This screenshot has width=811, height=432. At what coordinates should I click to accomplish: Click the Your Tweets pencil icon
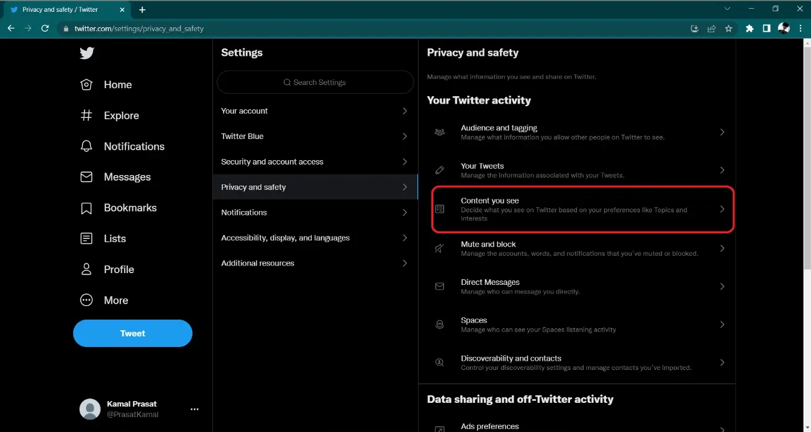[x=440, y=170]
